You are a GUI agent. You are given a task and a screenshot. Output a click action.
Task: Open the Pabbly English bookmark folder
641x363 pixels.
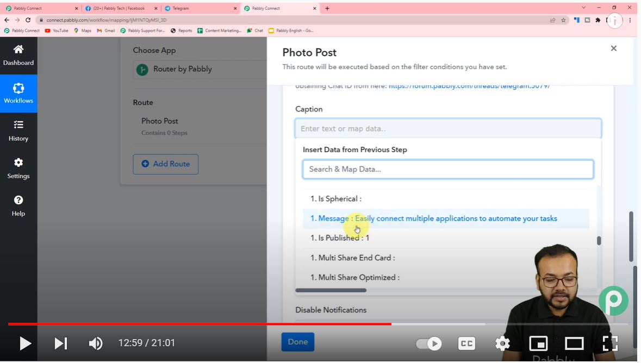291,30
